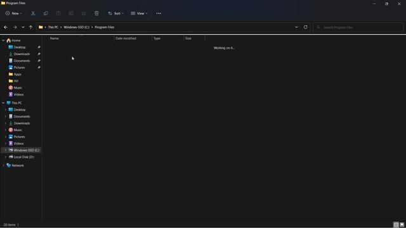This screenshot has height=228, width=406.
Task: Open the Apps folder in sidebar
Action: click(x=17, y=74)
